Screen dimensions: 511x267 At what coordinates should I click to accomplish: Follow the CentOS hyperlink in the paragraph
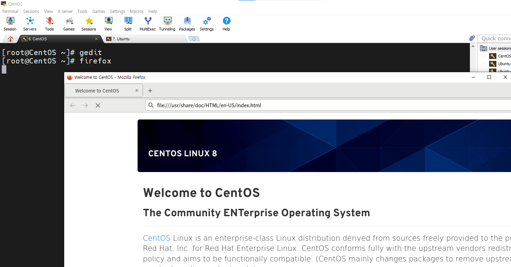tap(157, 238)
